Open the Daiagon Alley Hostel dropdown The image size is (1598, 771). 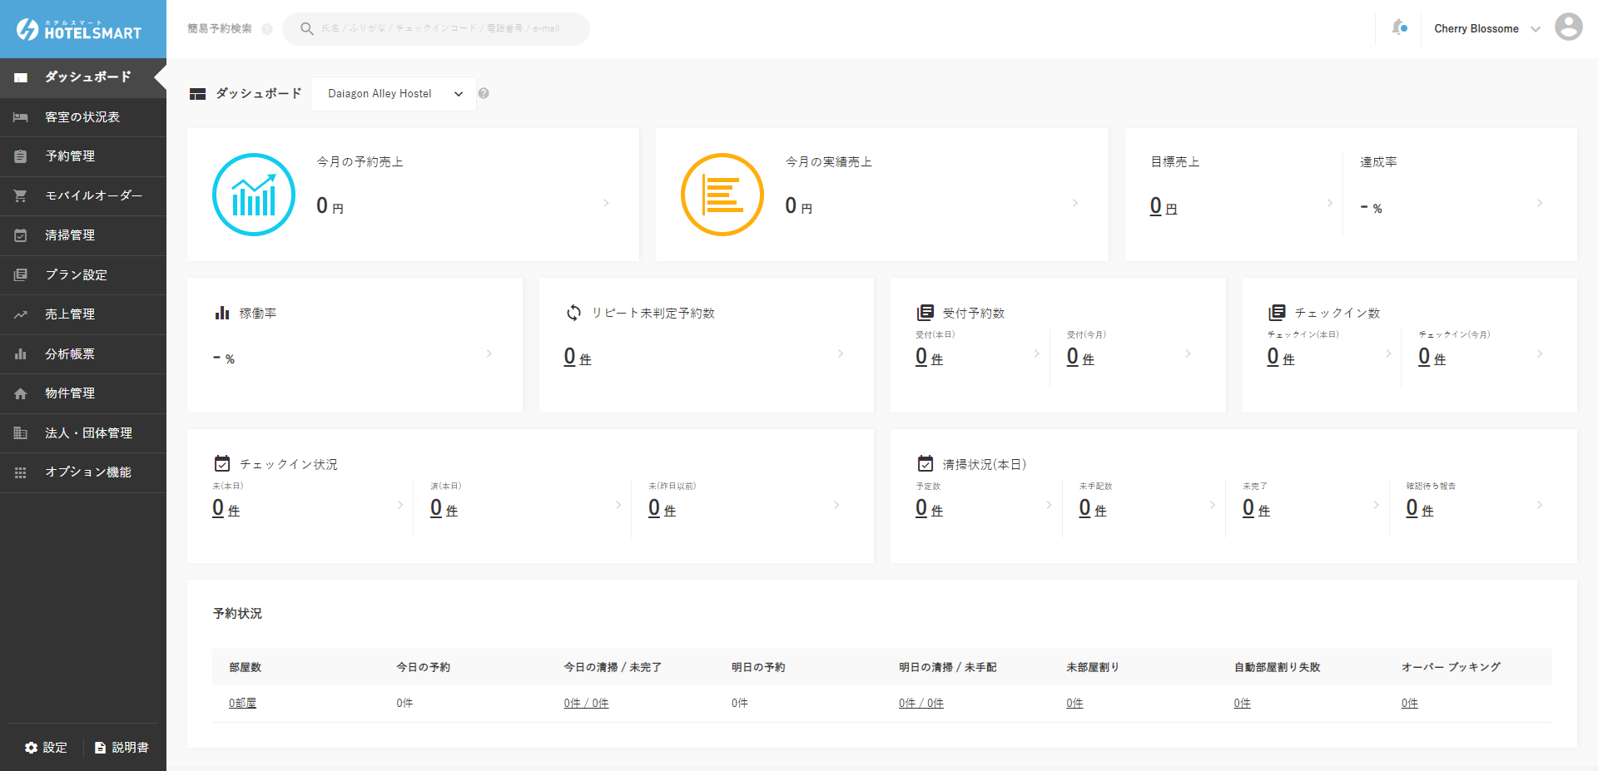coord(393,94)
